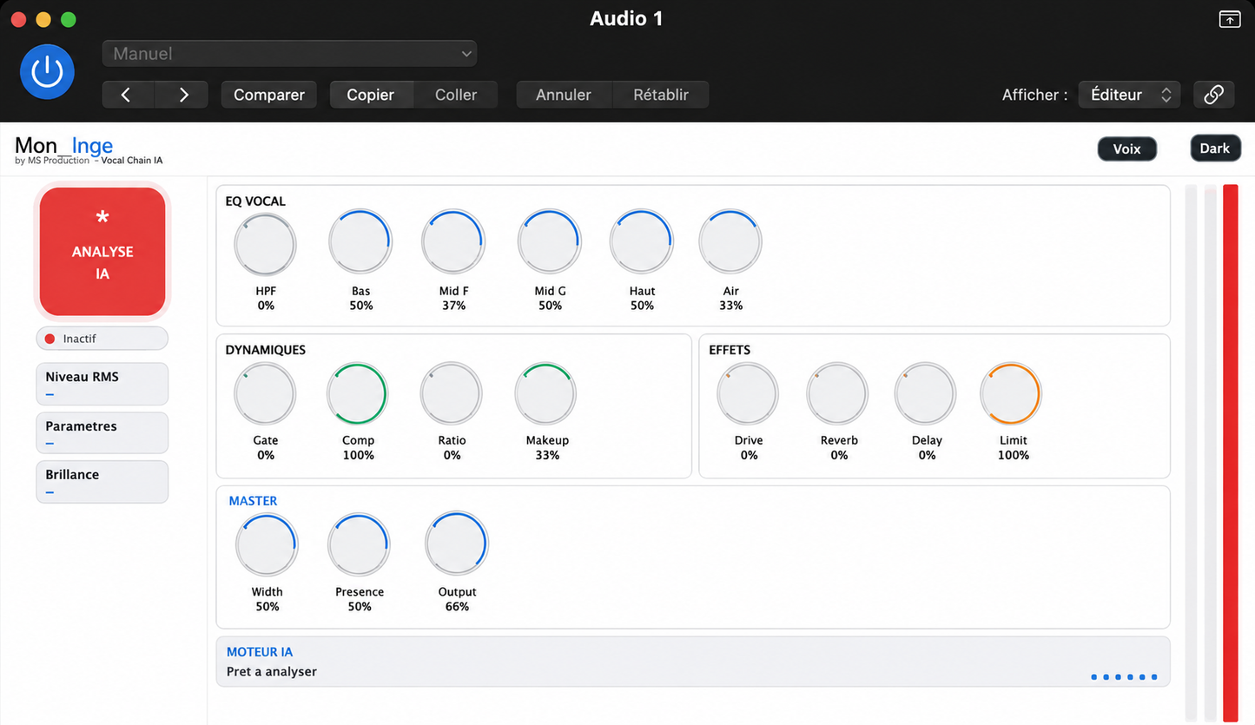
Task: Open the Manuel preset dropdown
Action: pyautogui.click(x=289, y=54)
